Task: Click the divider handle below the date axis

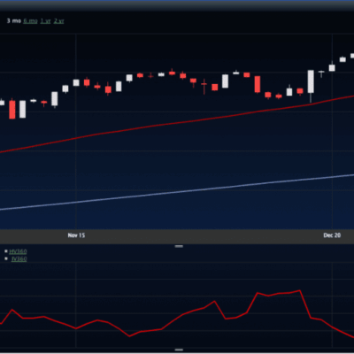Action: click(179, 246)
